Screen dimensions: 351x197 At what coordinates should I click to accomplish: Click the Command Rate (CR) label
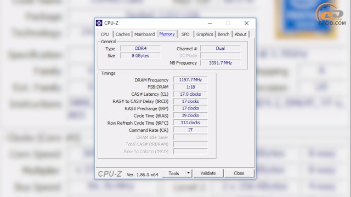point(149,130)
